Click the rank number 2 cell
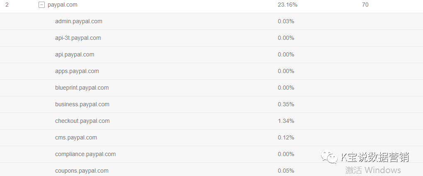This screenshot has width=423, height=176. [x=7, y=5]
